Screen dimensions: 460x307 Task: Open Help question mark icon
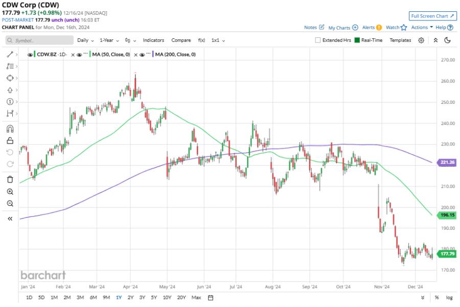tap(450, 27)
